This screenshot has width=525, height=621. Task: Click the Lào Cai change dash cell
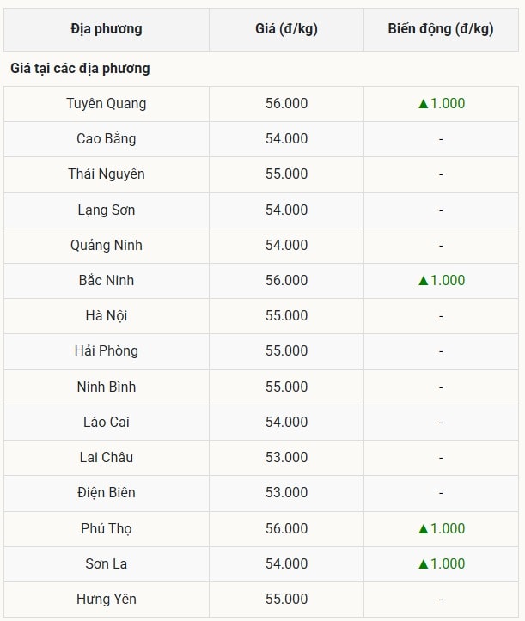pos(441,423)
